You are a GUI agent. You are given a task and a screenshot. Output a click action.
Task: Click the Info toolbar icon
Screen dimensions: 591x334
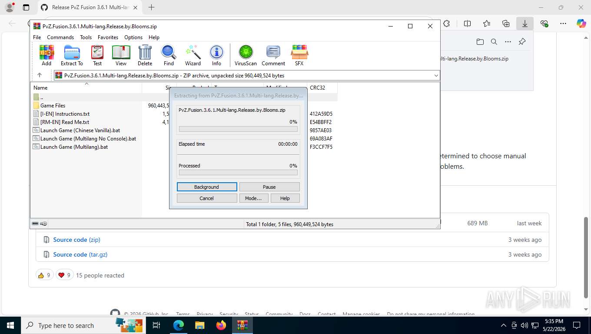pos(216,55)
